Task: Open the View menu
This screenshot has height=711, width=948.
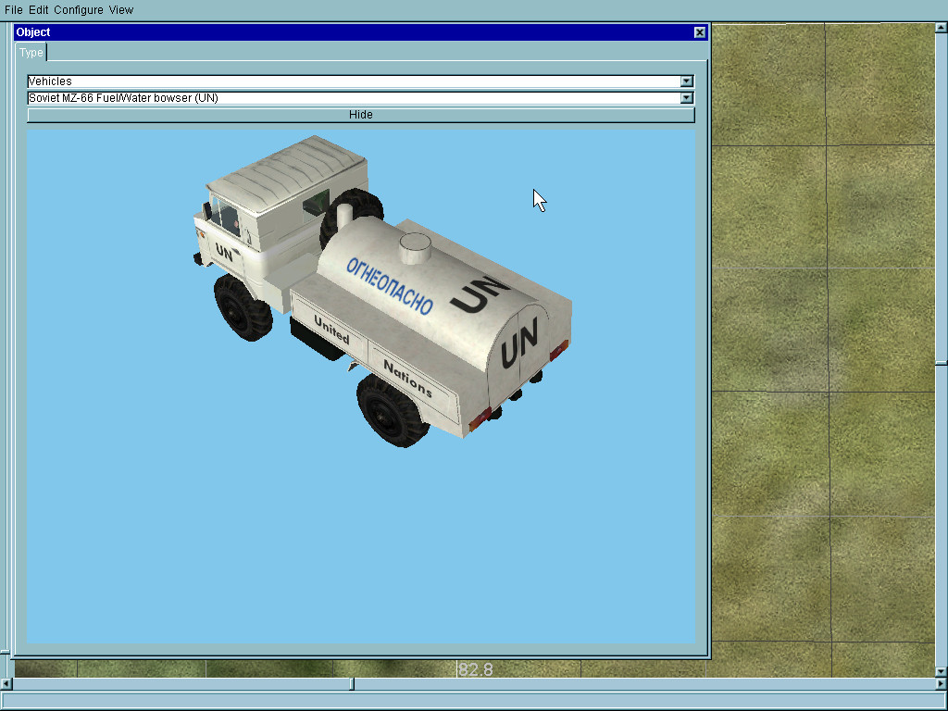Action: 121,9
